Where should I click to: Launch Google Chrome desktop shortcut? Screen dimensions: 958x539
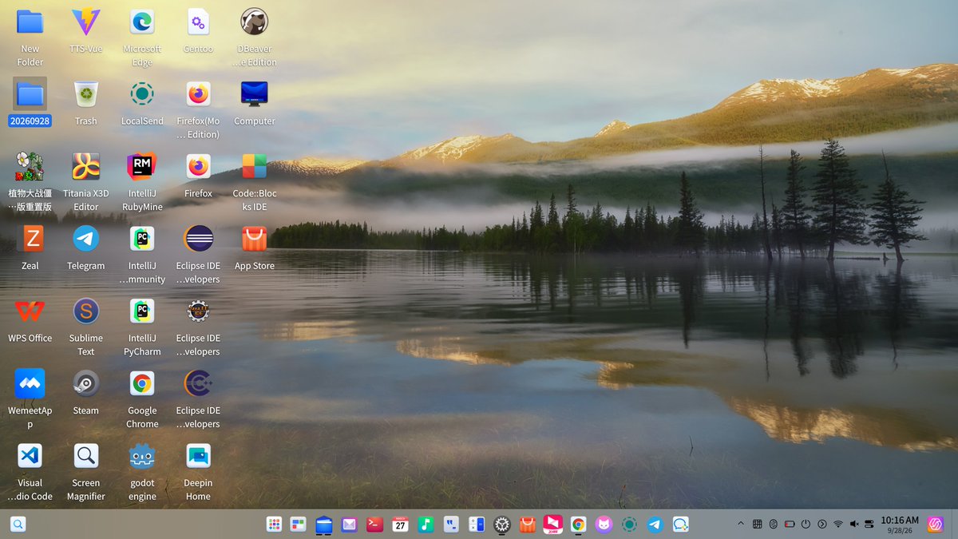[x=142, y=383]
